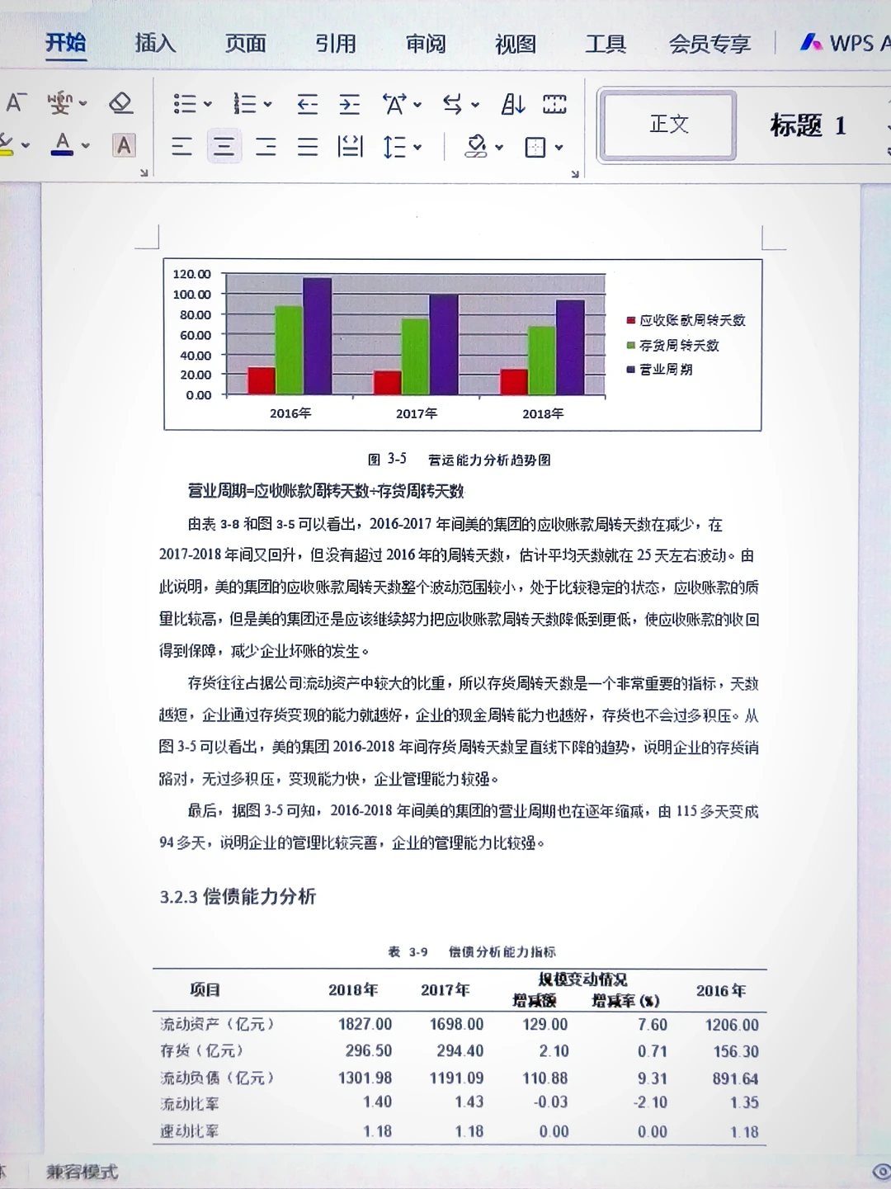The height and width of the screenshot is (1189, 891).
Task: Open the font color dropdown arrow
Action: (85, 146)
